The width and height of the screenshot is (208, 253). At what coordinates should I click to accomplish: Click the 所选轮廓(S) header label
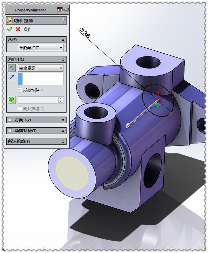click(19, 141)
